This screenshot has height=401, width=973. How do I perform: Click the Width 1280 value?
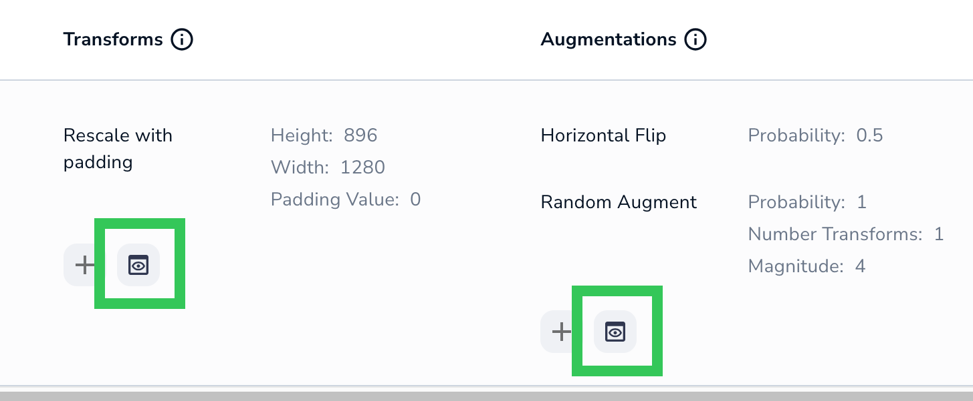click(x=362, y=167)
